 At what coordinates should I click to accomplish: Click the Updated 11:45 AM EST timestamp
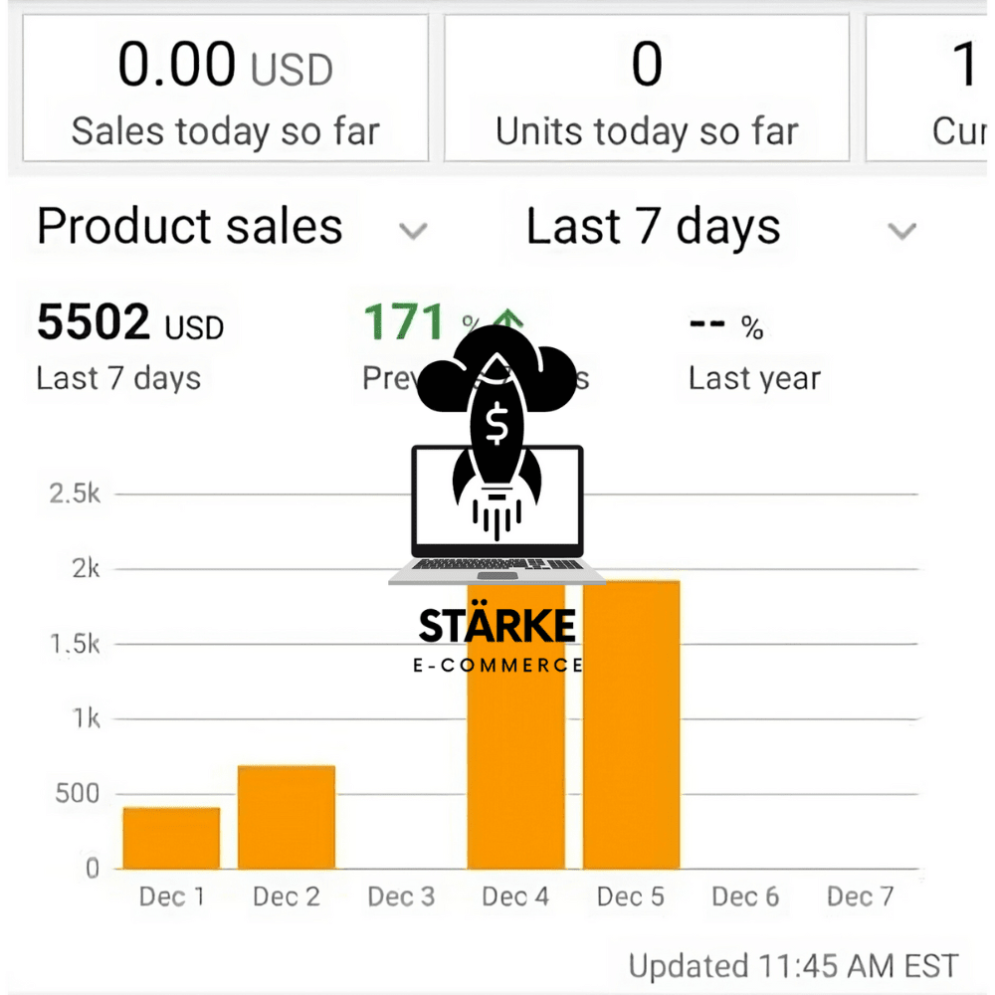[x=793, y=966]
